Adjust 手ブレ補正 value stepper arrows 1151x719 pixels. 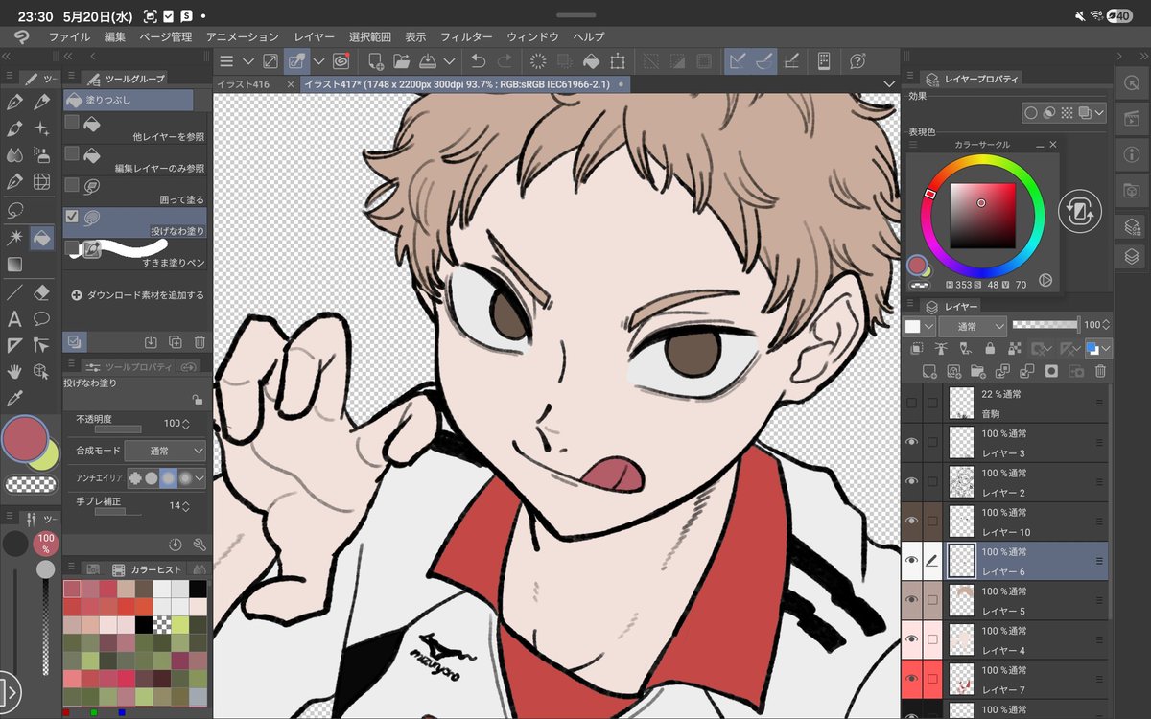(186, 505)
